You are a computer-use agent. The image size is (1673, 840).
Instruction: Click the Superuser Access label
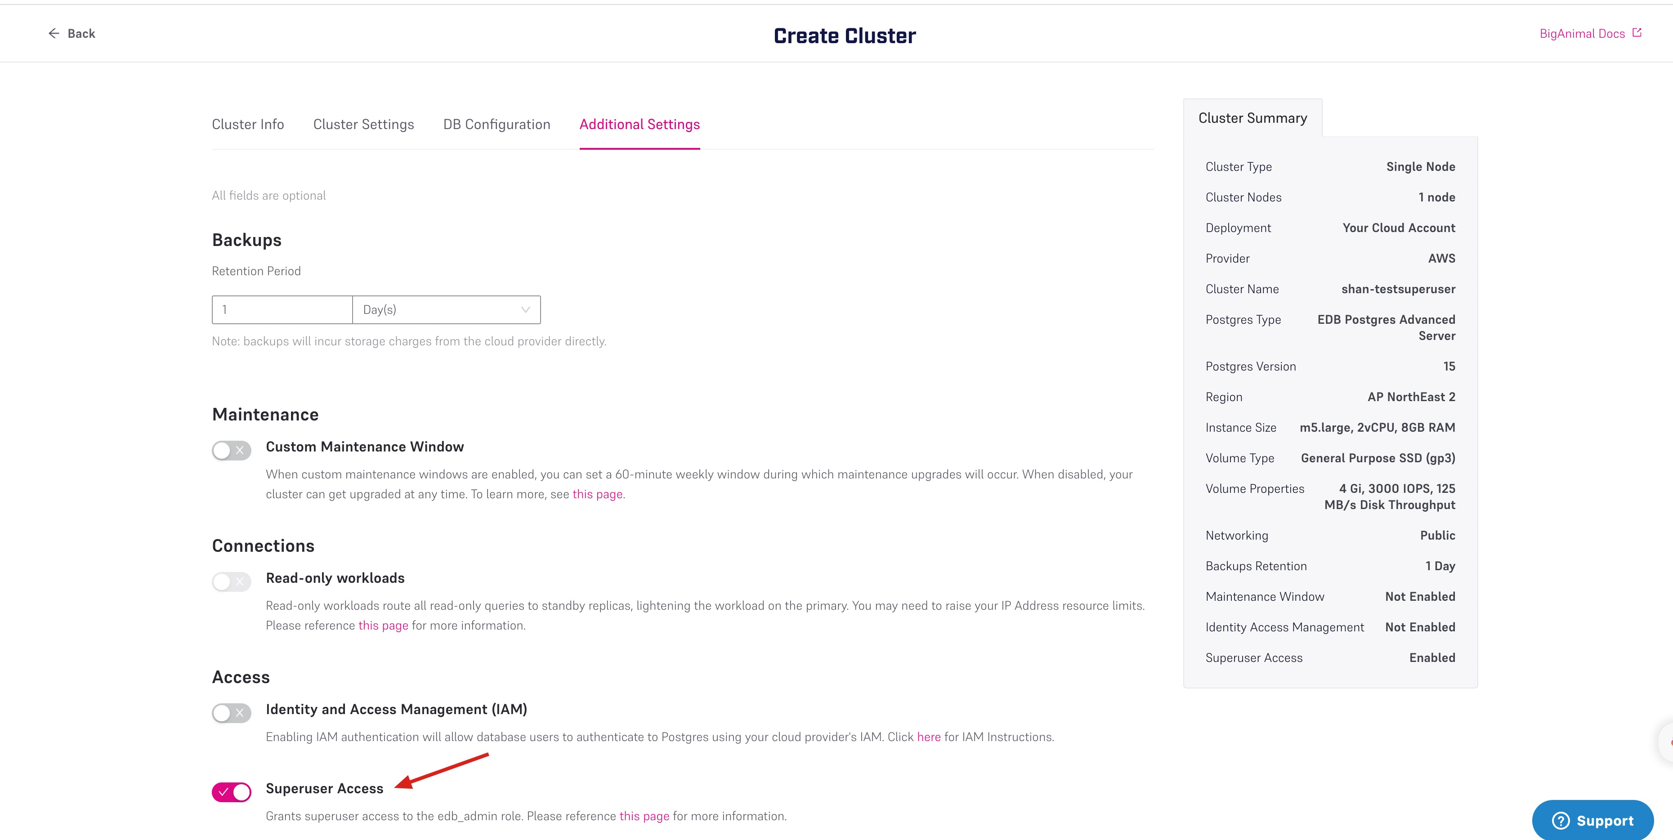click(x=325, y=788)
